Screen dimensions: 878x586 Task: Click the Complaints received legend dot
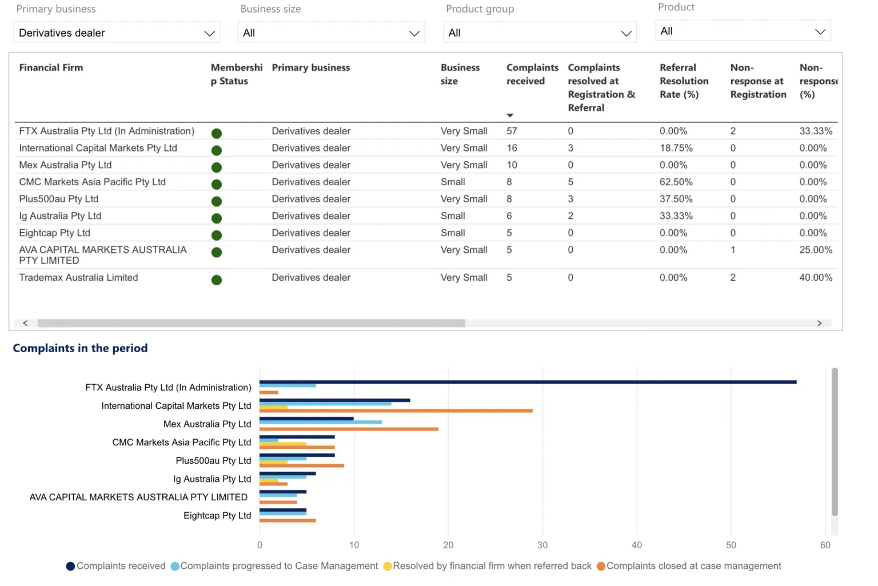[x=70, y=566]
